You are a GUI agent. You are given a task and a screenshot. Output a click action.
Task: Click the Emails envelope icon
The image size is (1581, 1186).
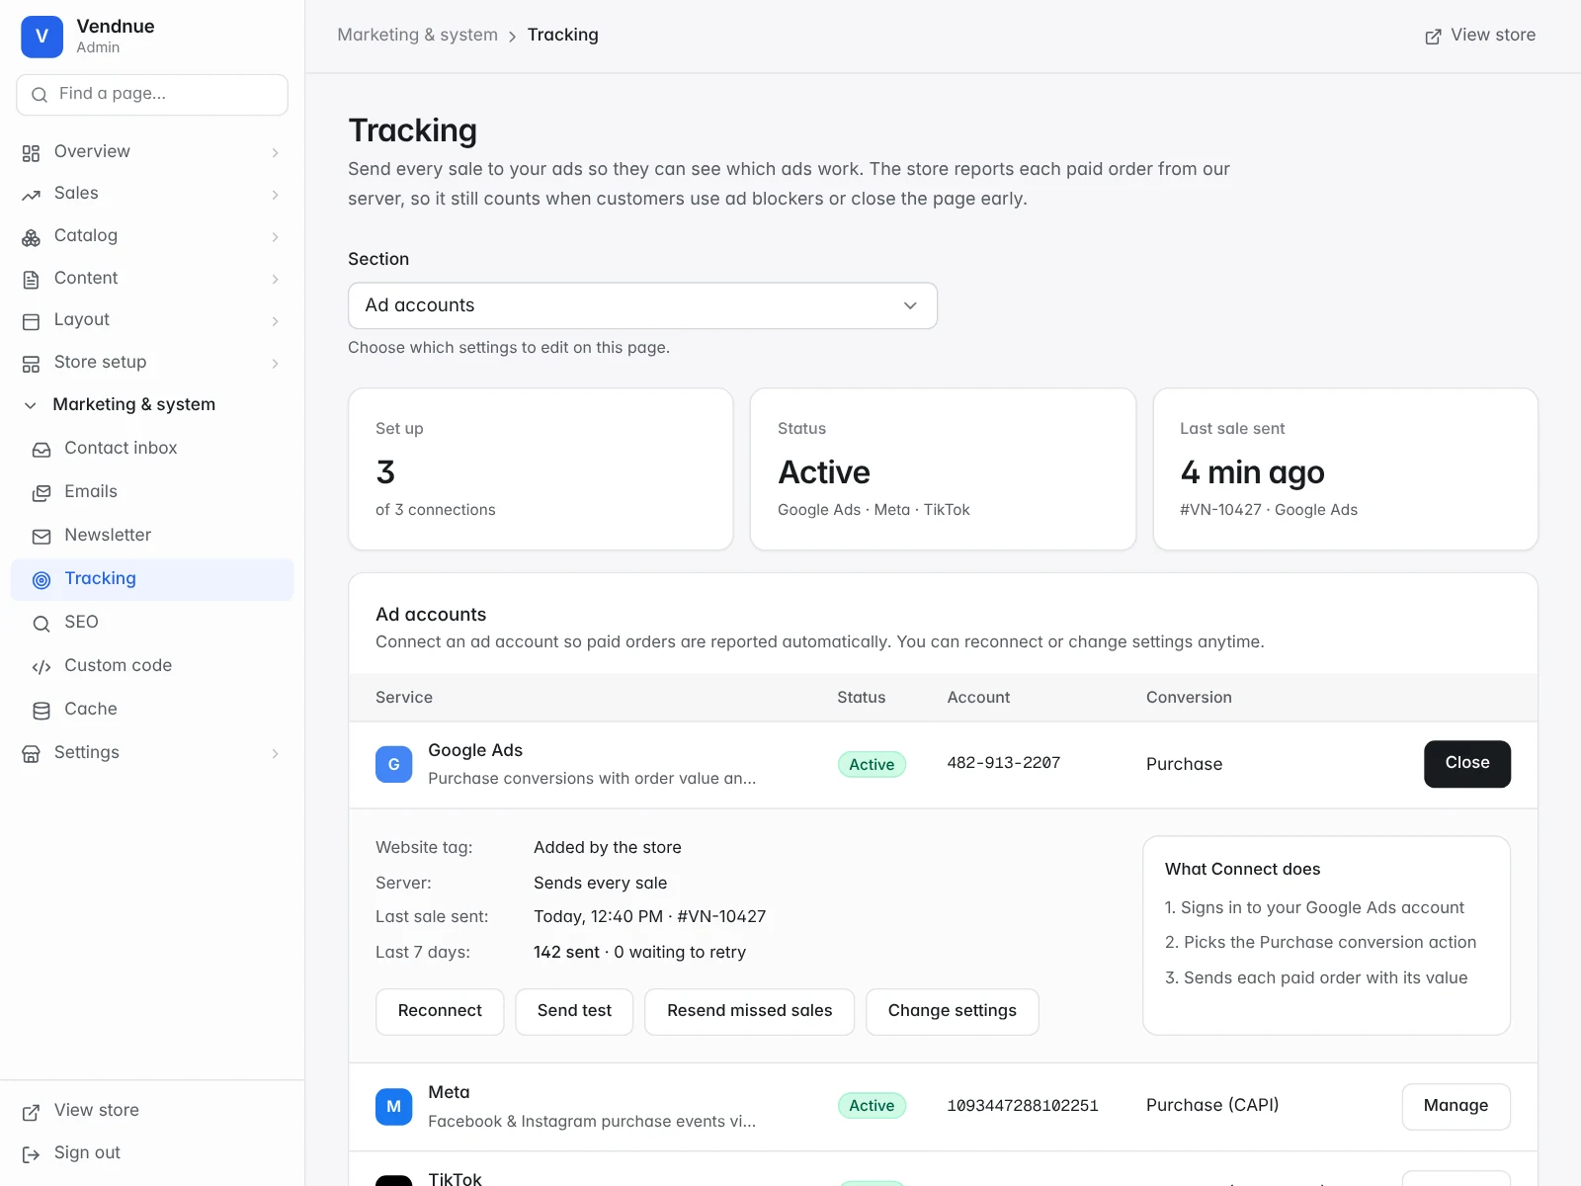coord(42,493)
